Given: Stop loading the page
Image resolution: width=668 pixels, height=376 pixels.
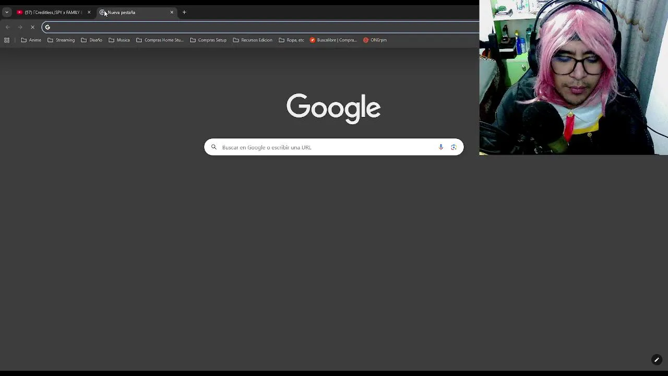Looking at the screenshot, I should [x=32, y=27].
